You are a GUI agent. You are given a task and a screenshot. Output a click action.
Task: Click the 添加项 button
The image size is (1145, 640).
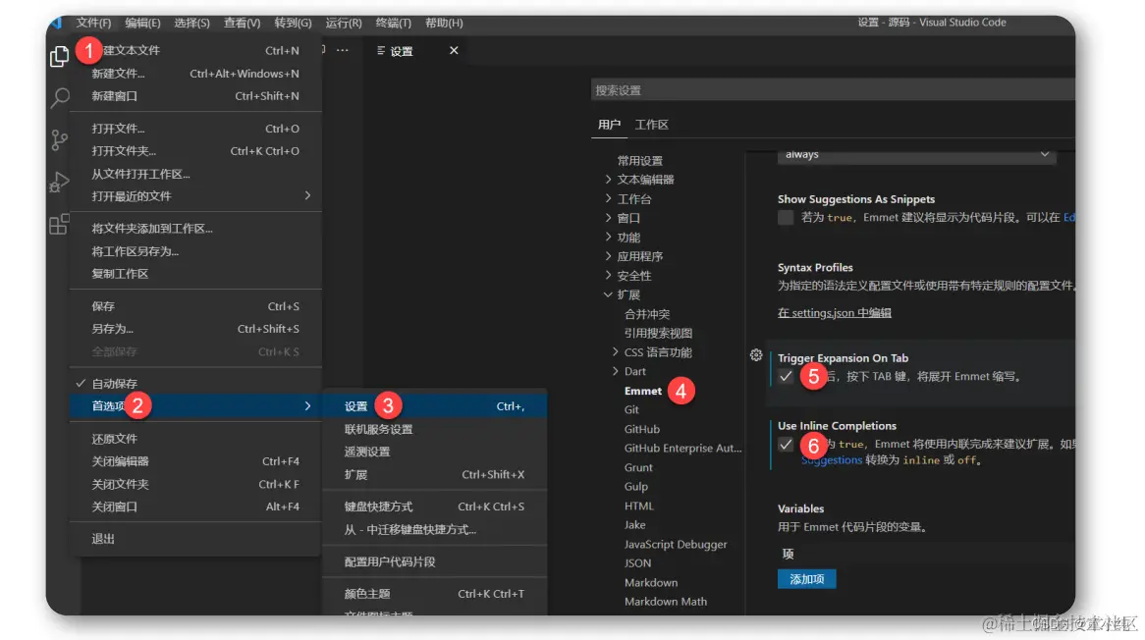[x=807, y=579]
